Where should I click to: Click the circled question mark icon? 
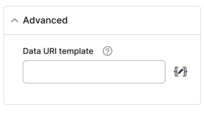click(x=108, y=51)
